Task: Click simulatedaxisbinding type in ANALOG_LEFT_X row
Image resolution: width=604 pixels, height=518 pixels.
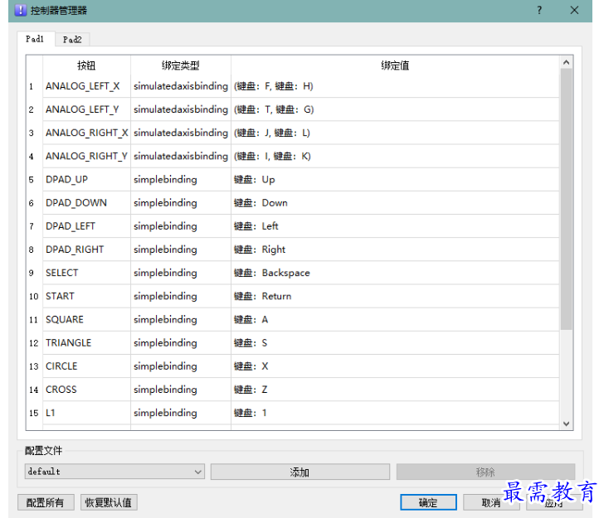Action: (x=181, y=86)
